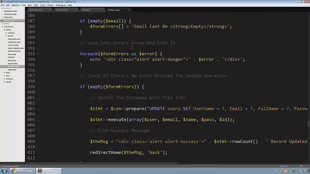Expand the root-level includes folder below docs
This screenshot has width=310, height=174.
[x=4, y=79]
